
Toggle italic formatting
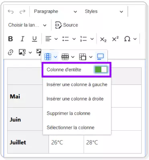click(x=22, y=39)
